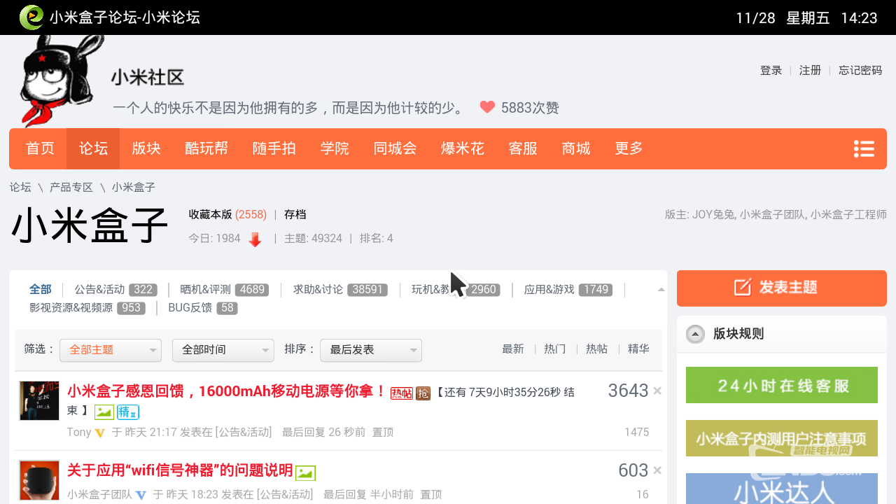Open Tony's avatar thumbnail
Screen dimensions: 896x504
click(39, 400)
